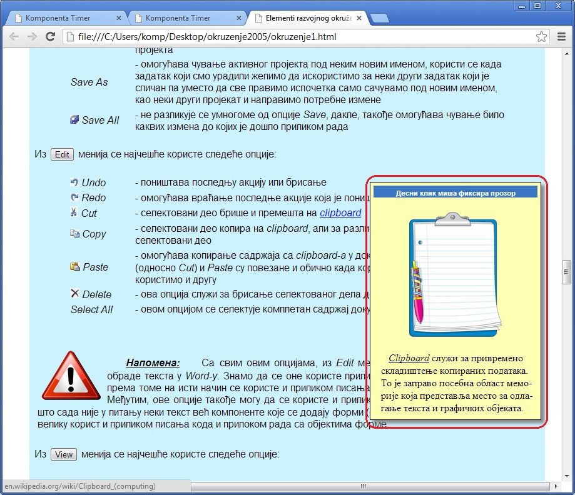Screen dimensions: 575x495
Task: Click the 'Save All' label
Action: pos(101,120)
